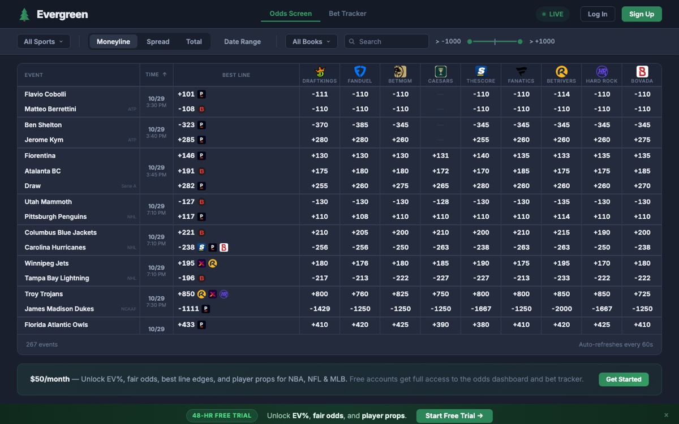
Task: Focus the Search input field
Action: [386, 41]
